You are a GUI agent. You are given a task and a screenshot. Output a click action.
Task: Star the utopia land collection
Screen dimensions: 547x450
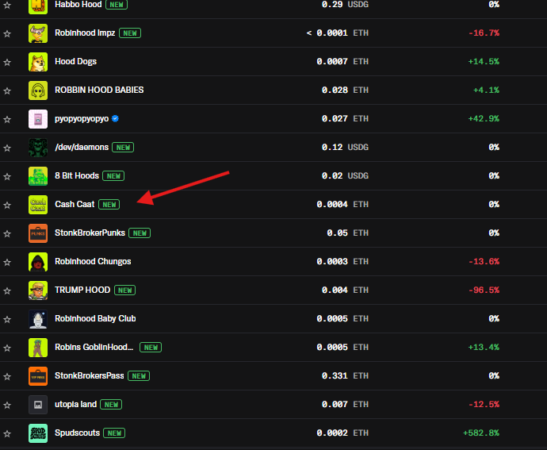tap(7, 406)
